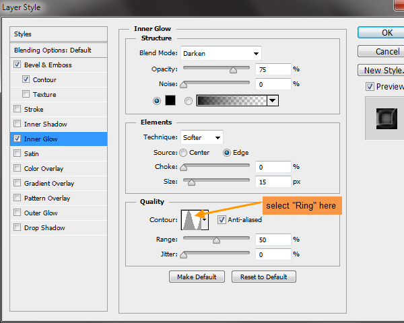Click the gradient preview bar in Structure
This screenshot has height=323, width=404.
pyautogui.click(x=232, y=100)
